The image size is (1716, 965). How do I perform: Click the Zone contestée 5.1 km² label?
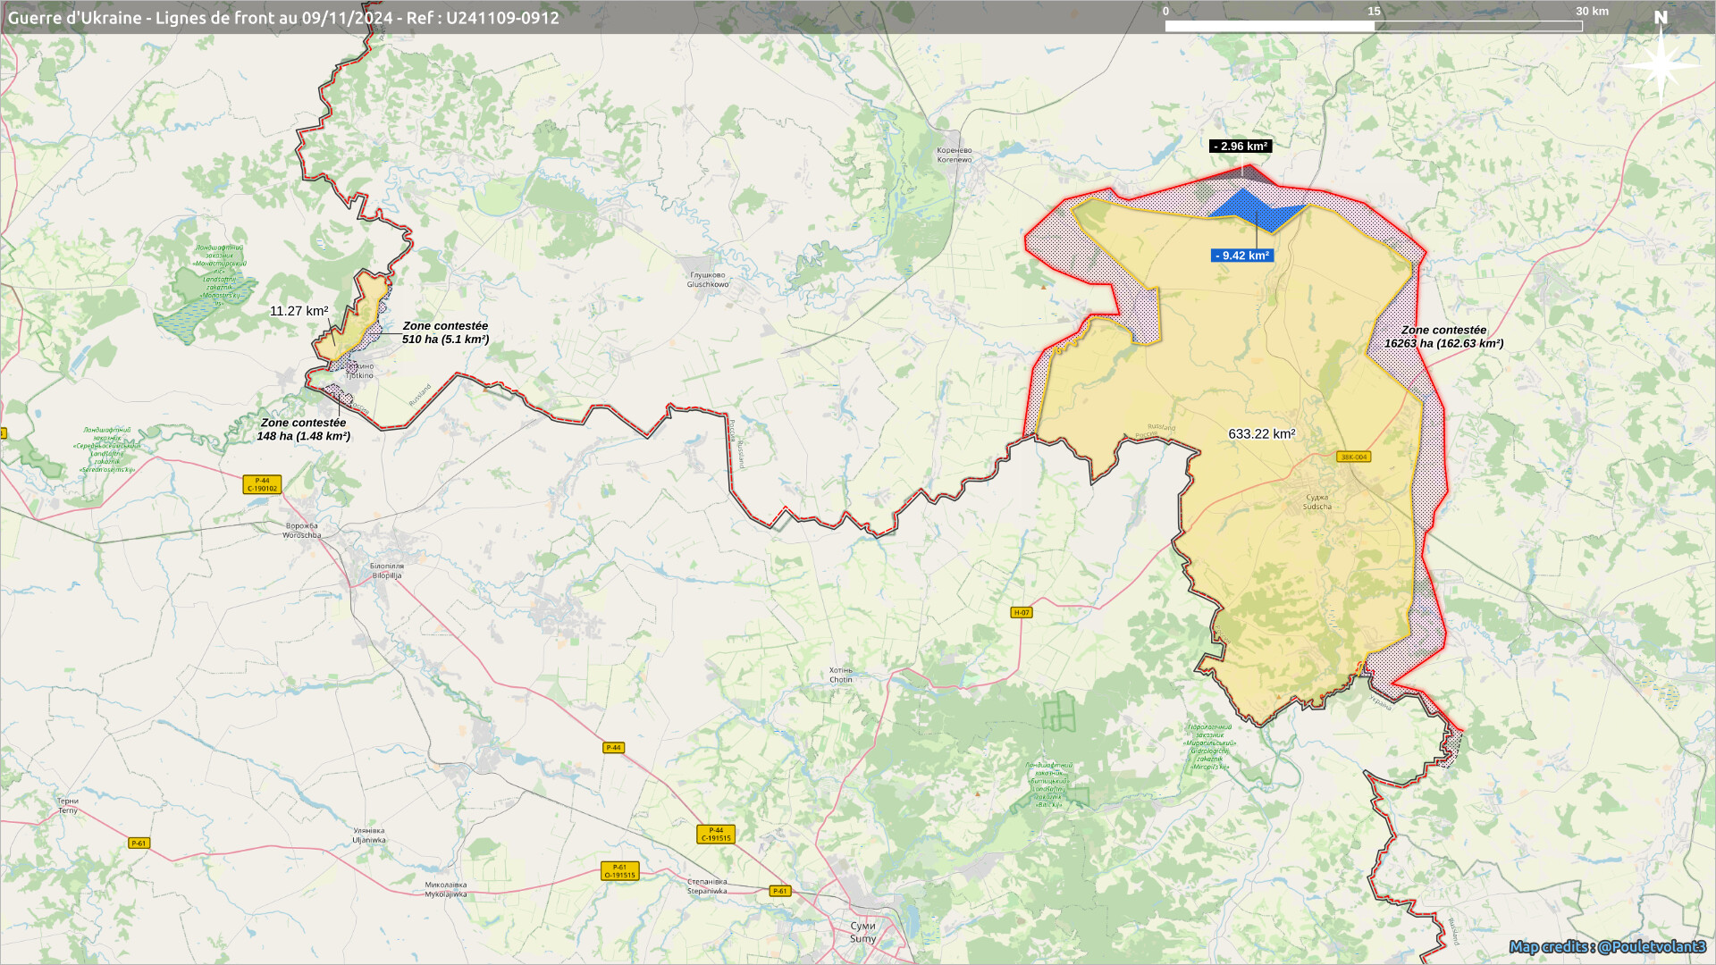(x=445, y=332)
